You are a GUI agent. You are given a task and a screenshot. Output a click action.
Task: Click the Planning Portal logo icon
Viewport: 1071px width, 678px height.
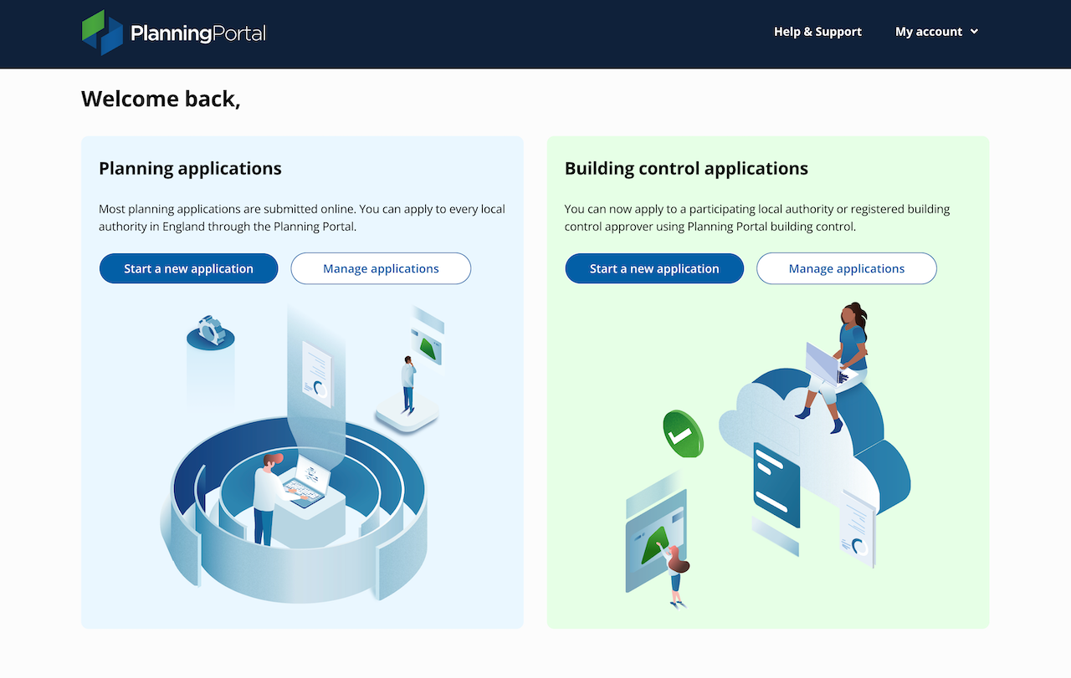tap(101, 32)
